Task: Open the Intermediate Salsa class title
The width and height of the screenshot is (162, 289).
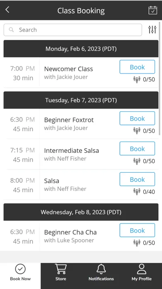Action: 71,151
